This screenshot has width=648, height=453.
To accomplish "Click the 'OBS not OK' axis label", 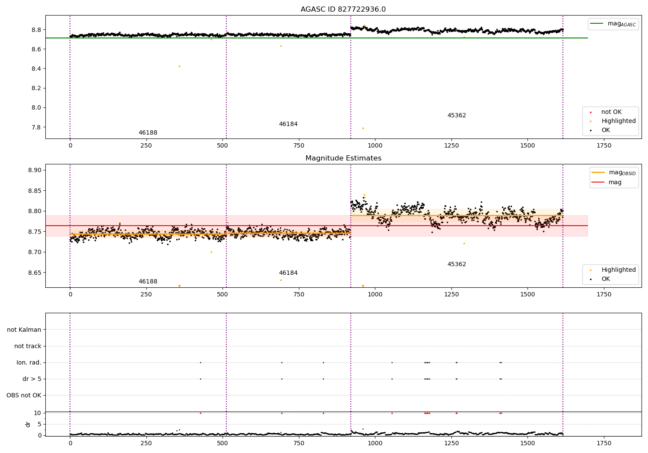I will pos(24,395).
